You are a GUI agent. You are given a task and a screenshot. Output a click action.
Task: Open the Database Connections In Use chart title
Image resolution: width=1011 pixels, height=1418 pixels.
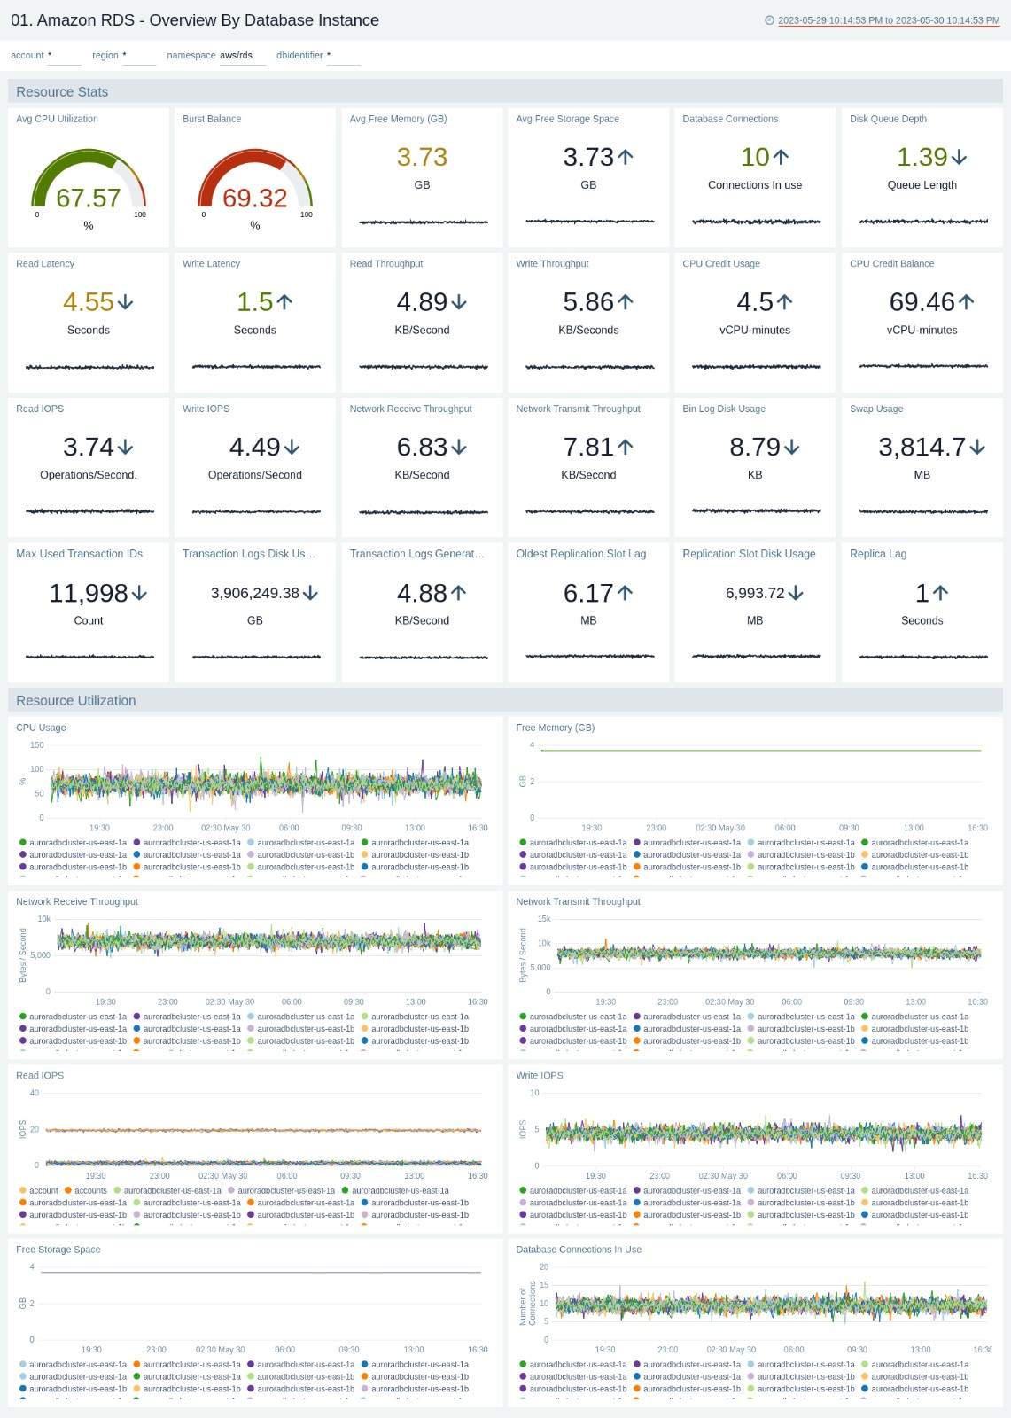579,1250
